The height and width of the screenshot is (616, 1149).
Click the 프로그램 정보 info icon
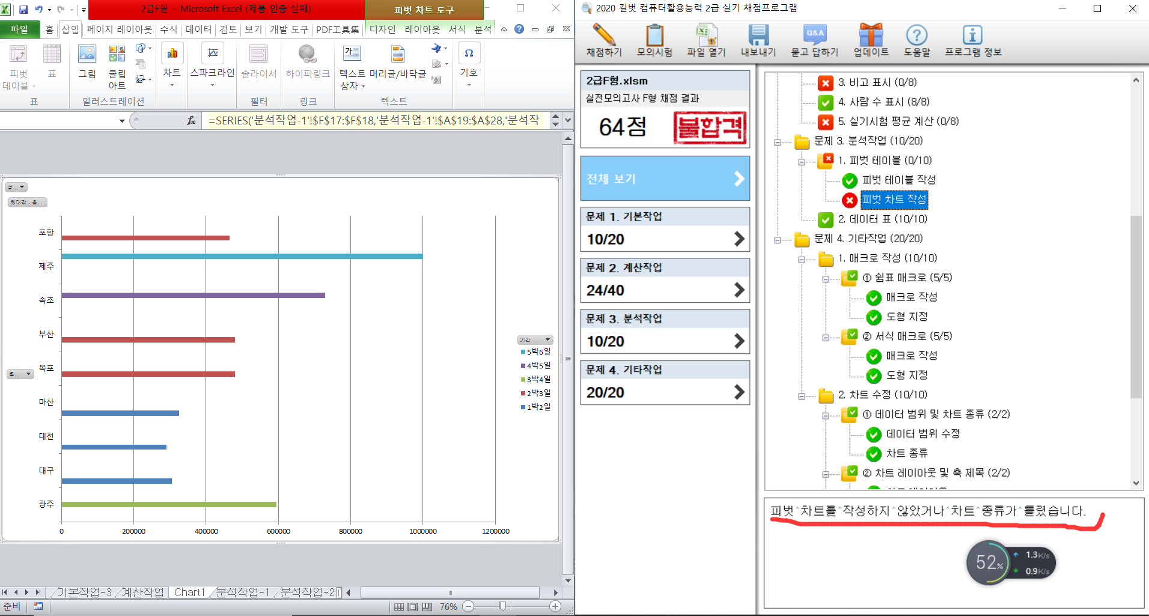click(972, 36)
